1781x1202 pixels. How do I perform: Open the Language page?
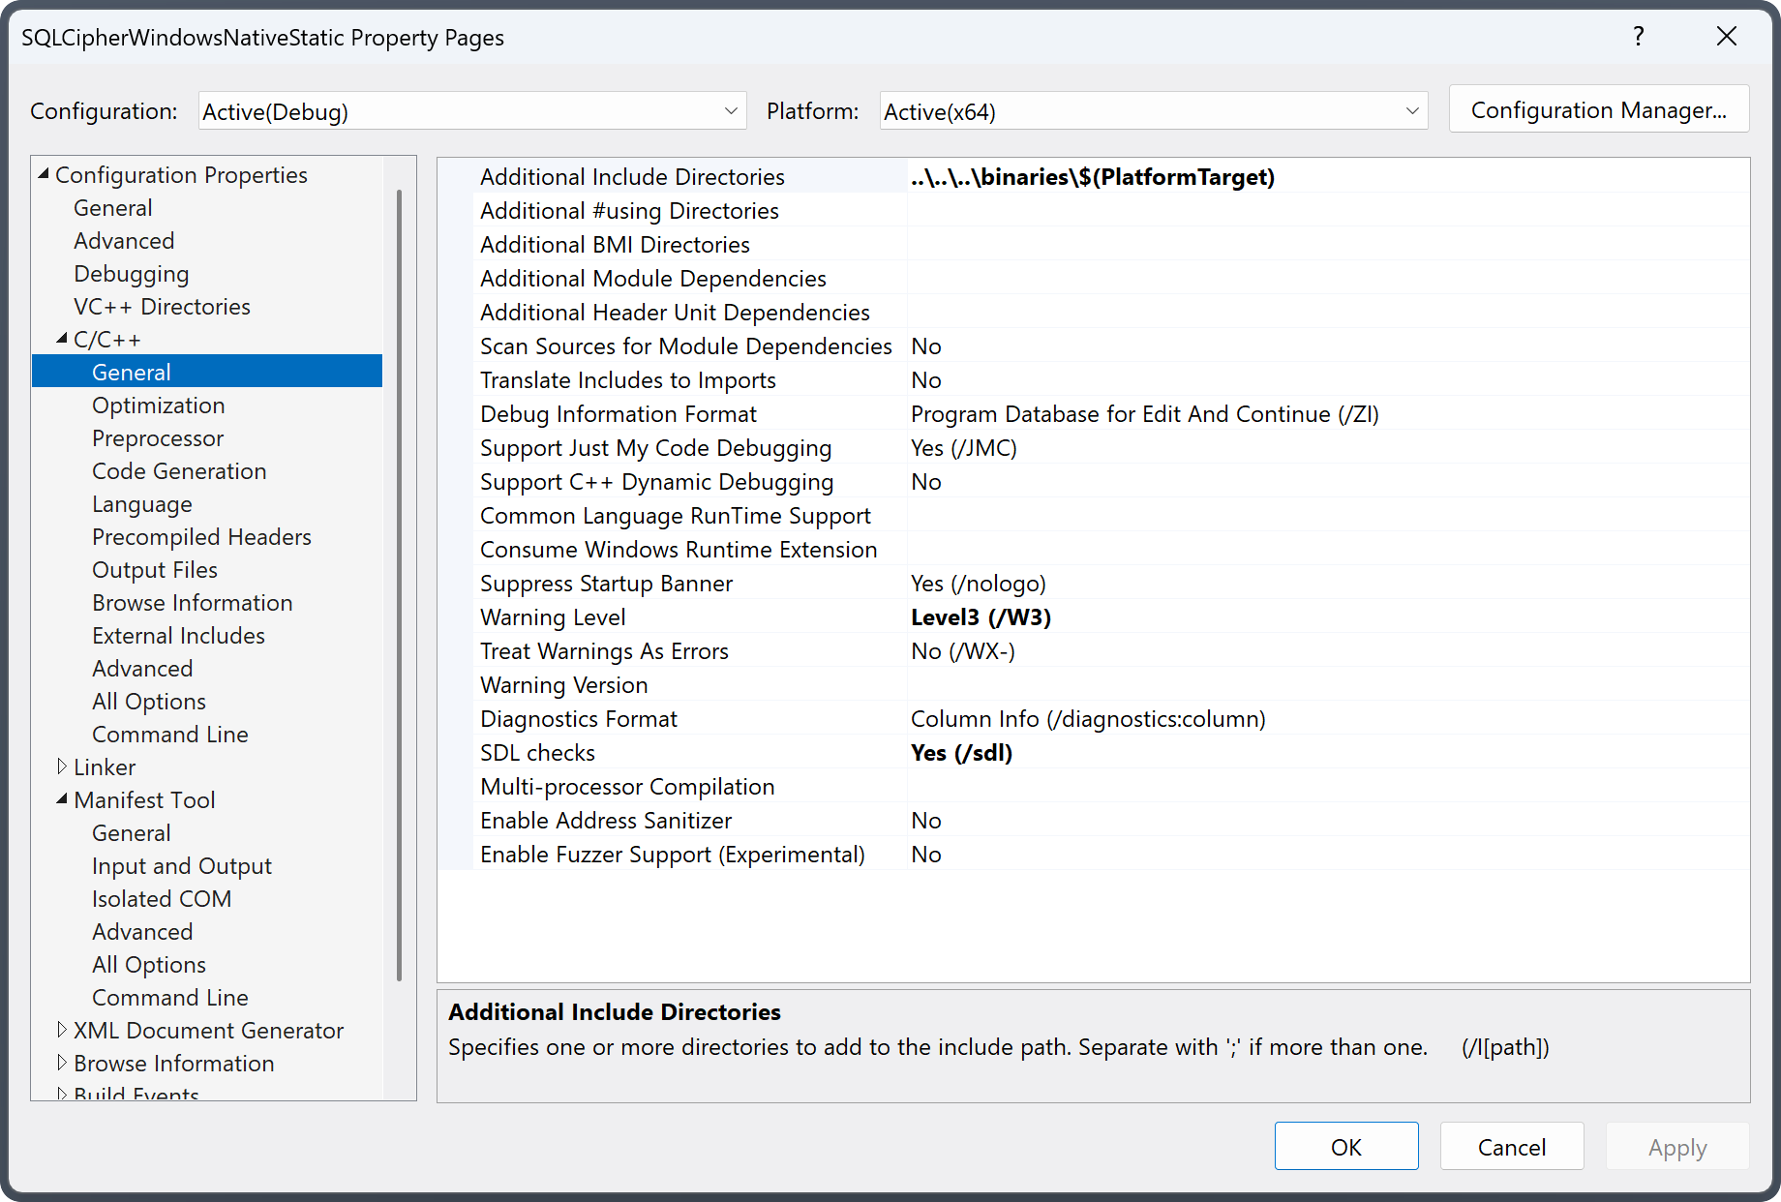click(142, 504)
